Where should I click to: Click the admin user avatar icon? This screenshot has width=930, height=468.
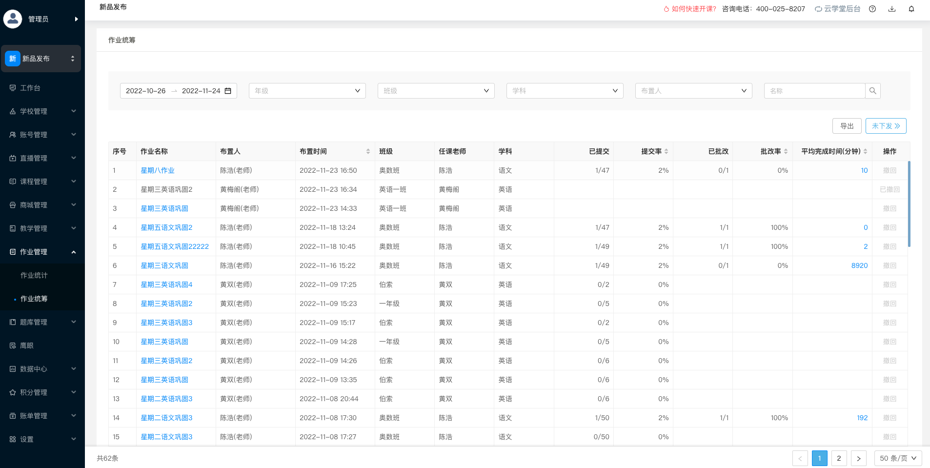tap(13, 19)
